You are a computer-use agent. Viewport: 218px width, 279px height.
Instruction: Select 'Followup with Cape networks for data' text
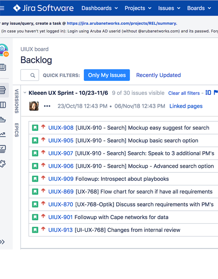(x=121, y=217)
